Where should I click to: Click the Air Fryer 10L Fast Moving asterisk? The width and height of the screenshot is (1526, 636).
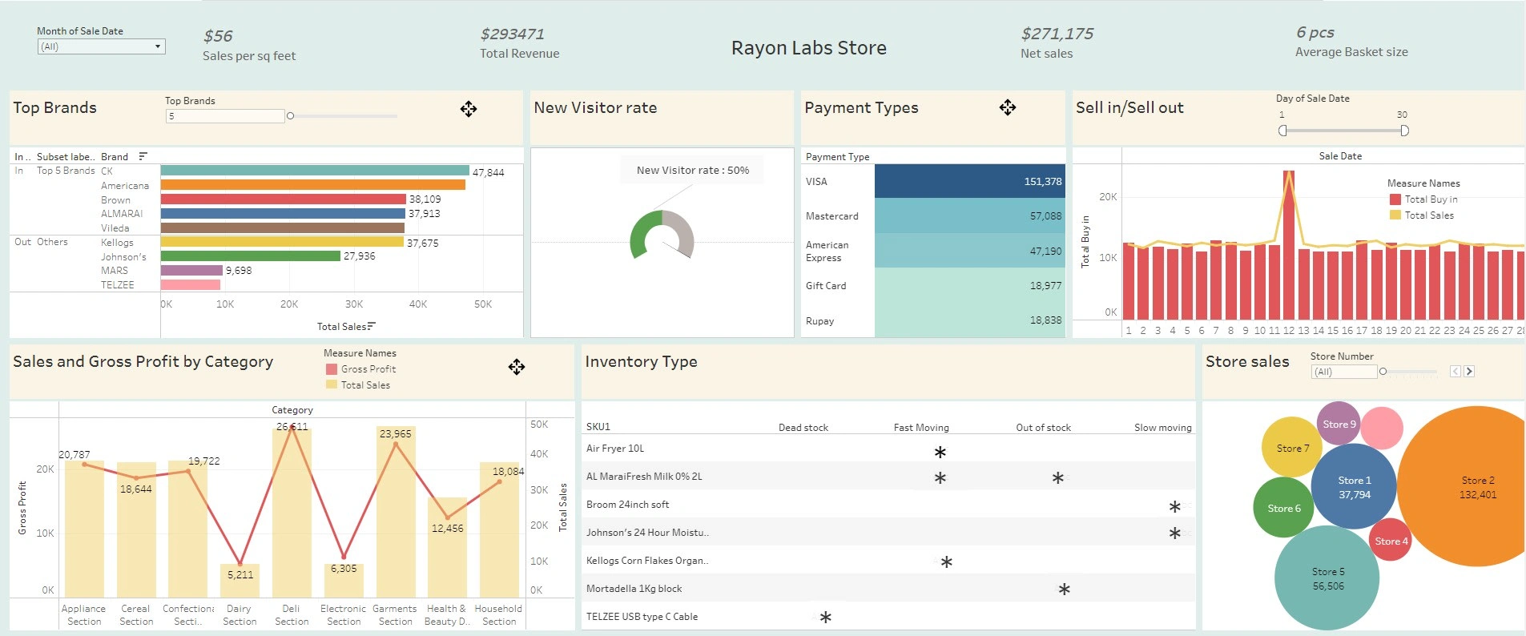940,452
